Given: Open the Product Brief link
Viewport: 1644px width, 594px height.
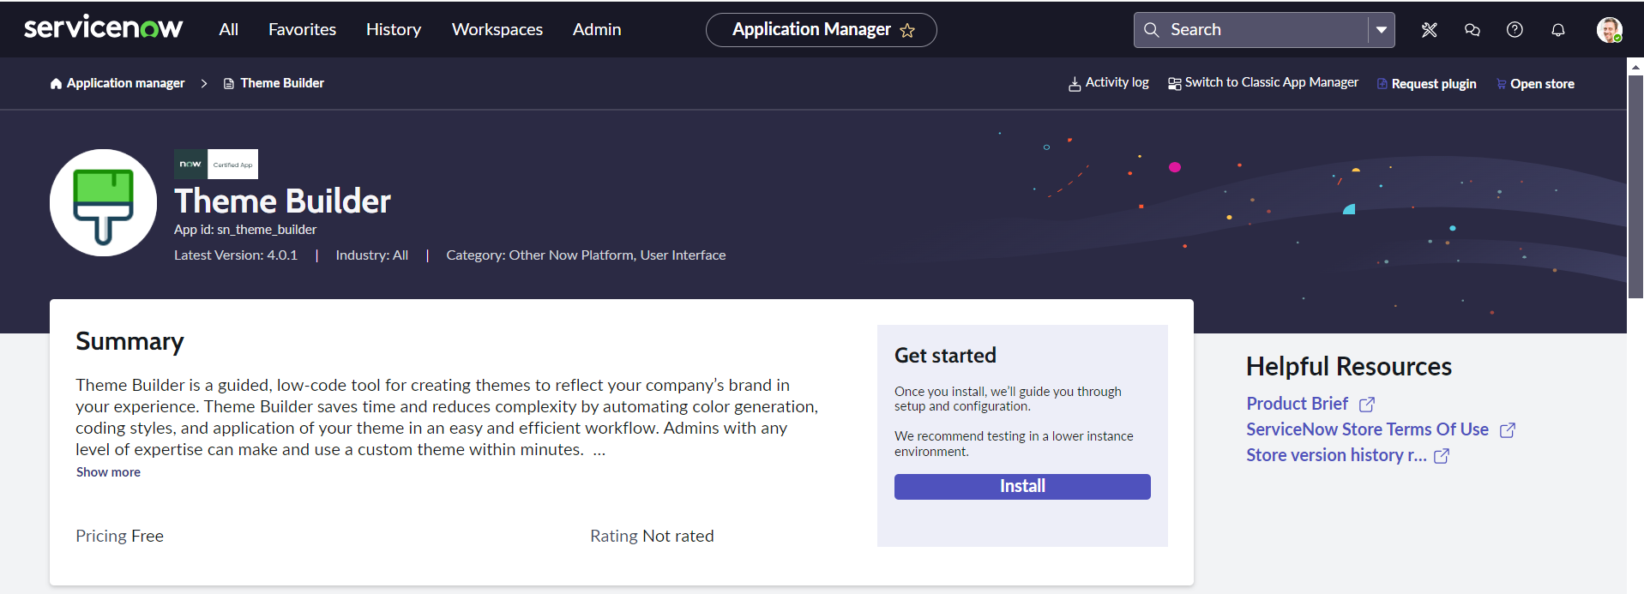Looking at the screenshot, I should pos(1310,404).
